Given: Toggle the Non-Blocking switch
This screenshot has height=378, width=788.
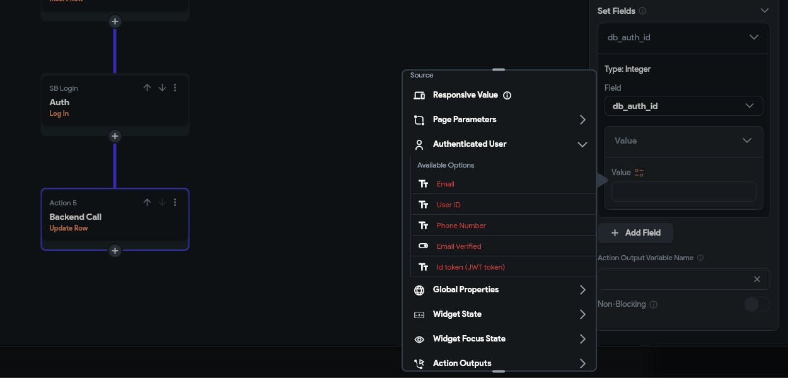Looking at the screenshot, I should coord(756,304).
